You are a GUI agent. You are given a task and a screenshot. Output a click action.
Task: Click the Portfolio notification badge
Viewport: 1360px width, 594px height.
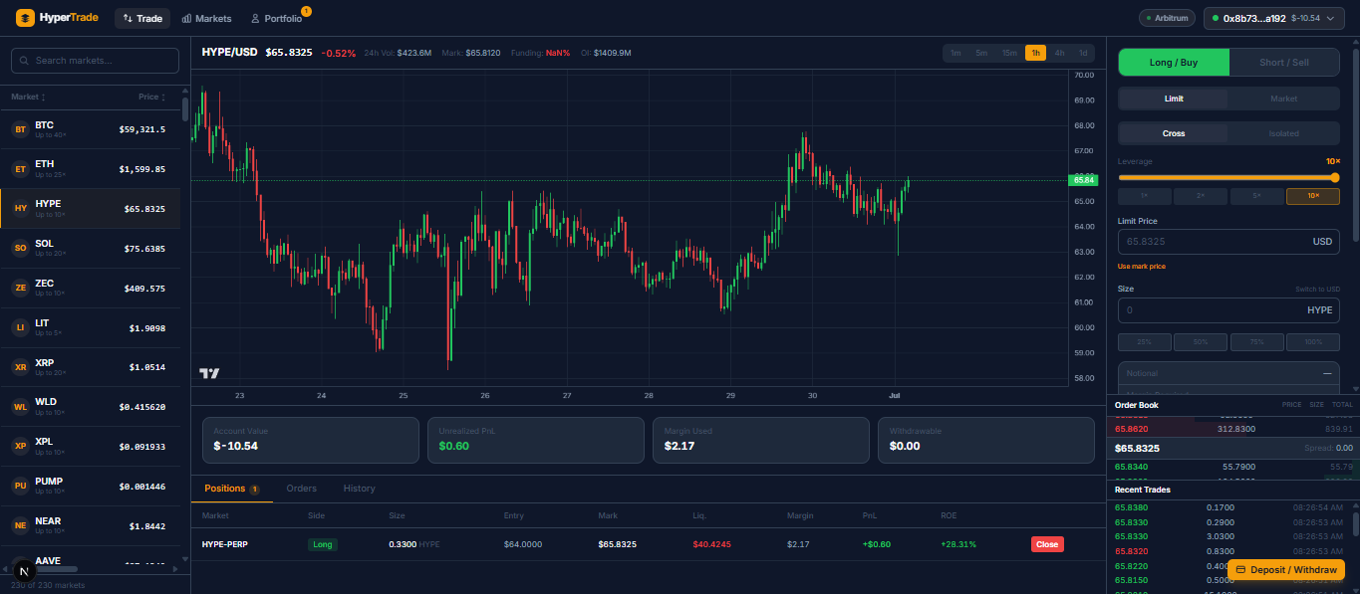click(x=306, y=11)
